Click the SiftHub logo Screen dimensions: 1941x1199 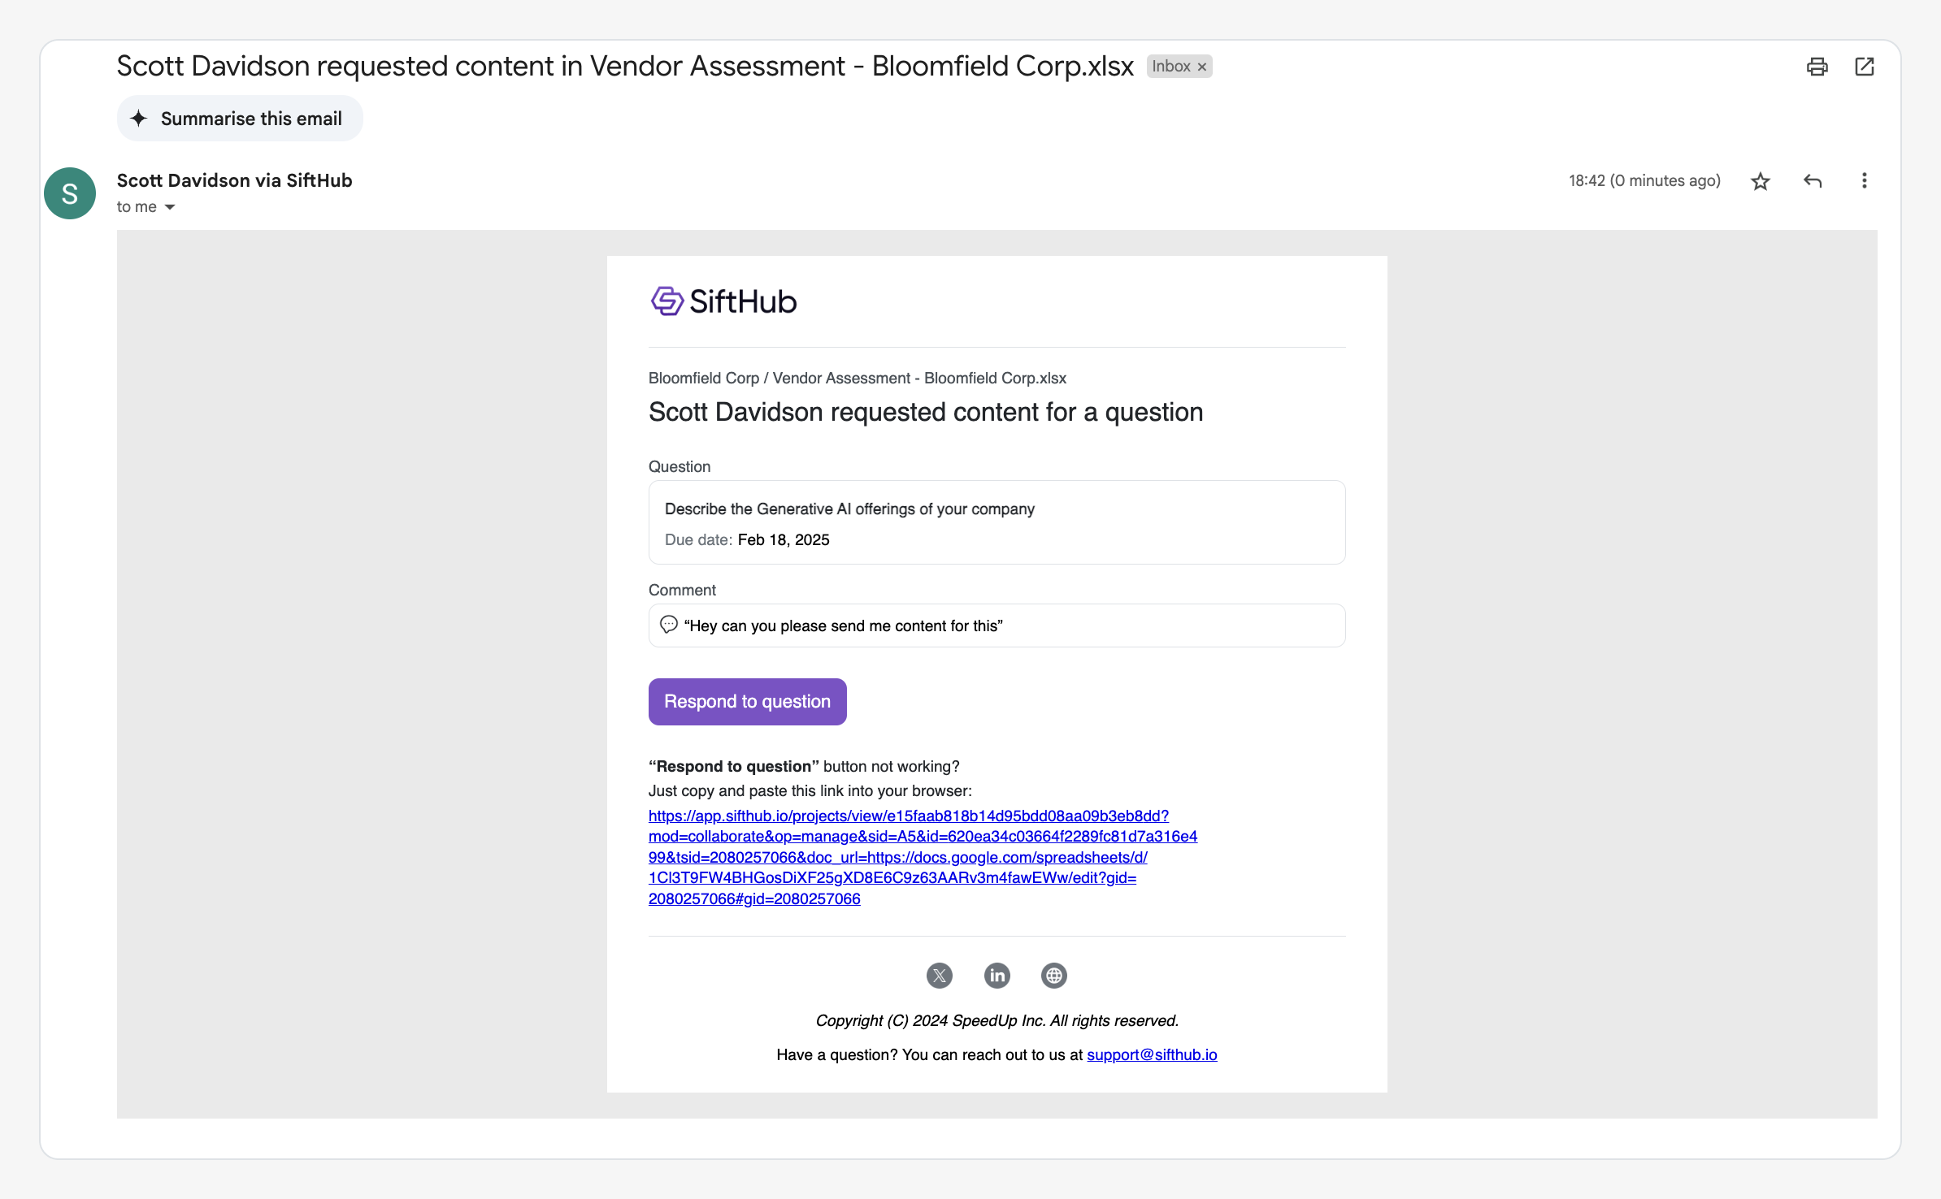(723, 301)
